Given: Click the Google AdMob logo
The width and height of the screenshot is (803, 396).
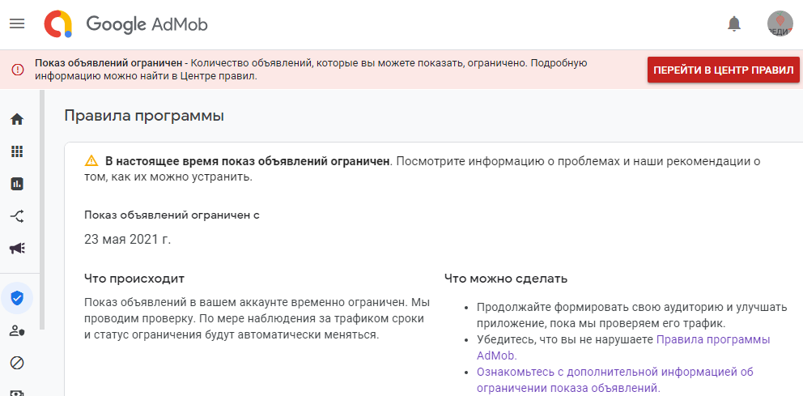Looking at the screenshot, I should click(126, 24).
